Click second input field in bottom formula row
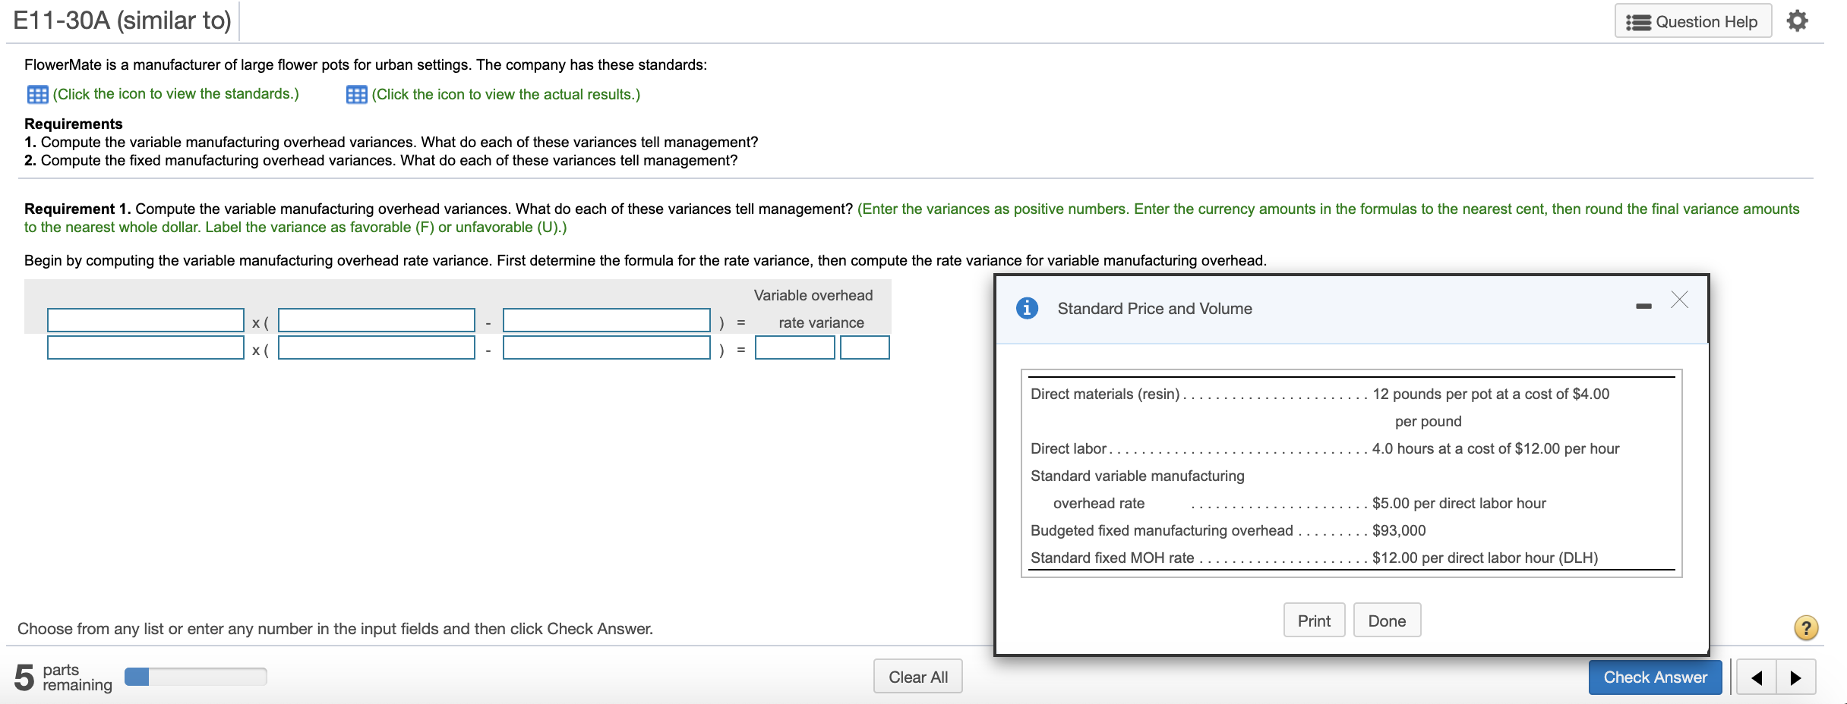 click(377, 347)
